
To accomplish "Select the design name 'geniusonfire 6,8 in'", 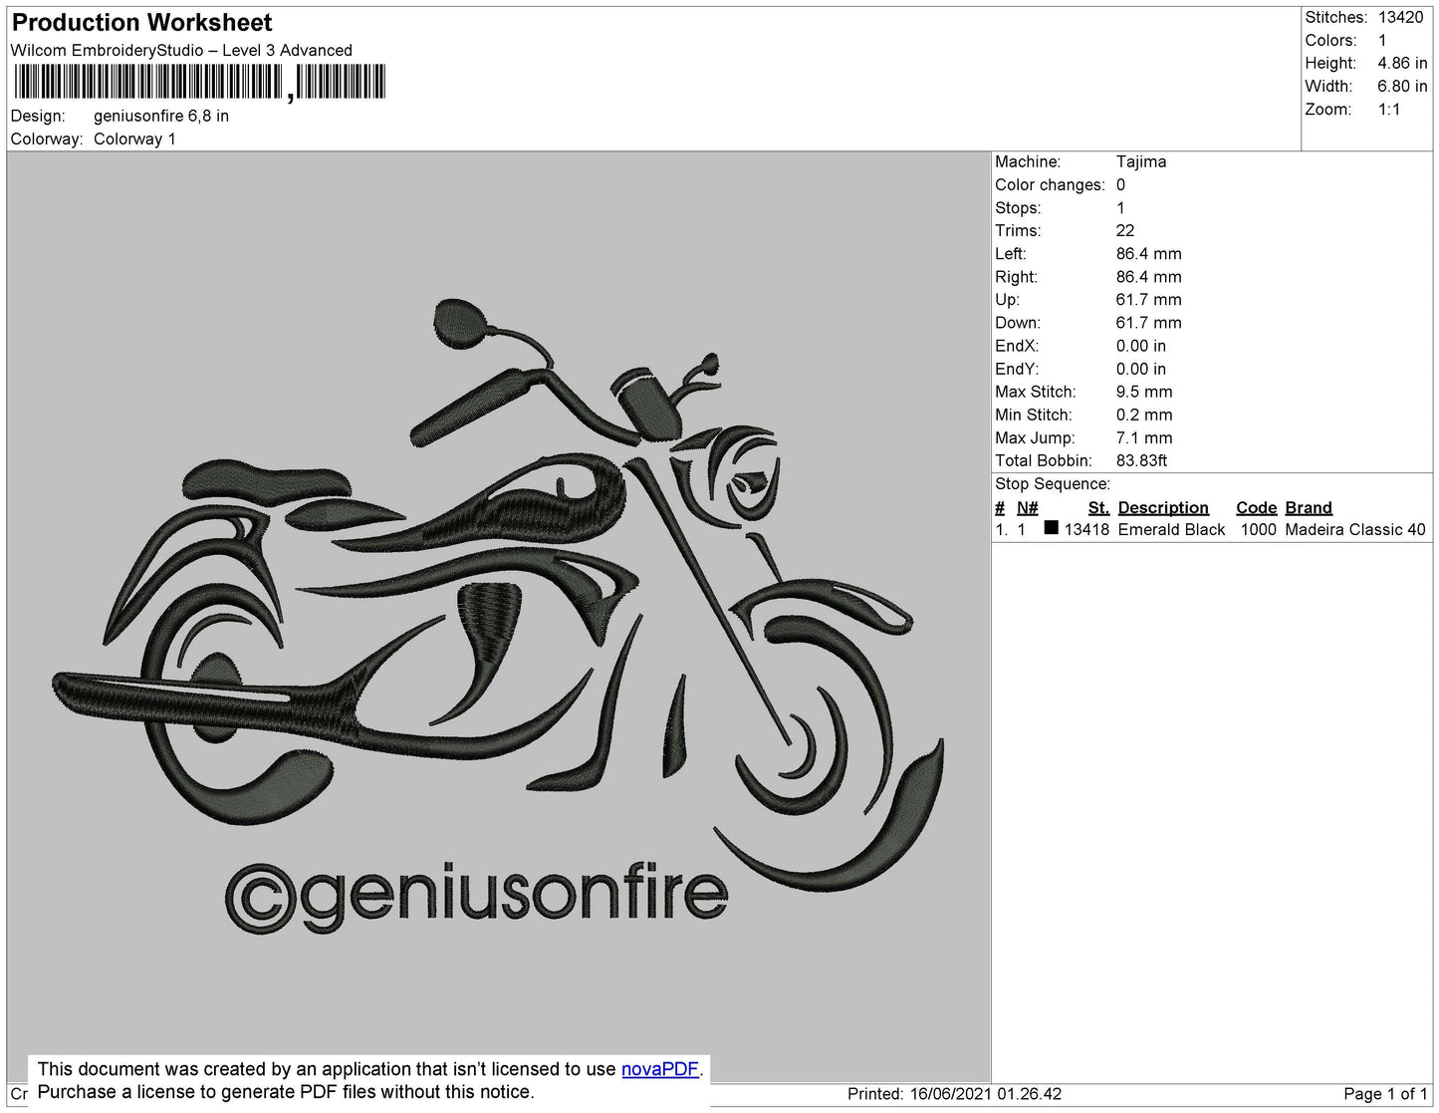I will tap(161, 116).
